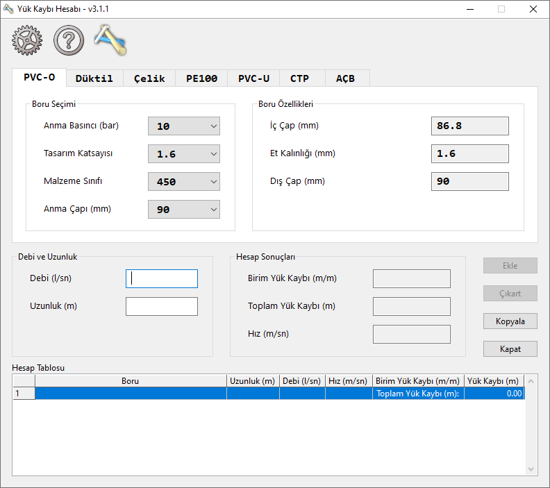
Task: Switch to the Düktil tab
Action: coord(94,78)
